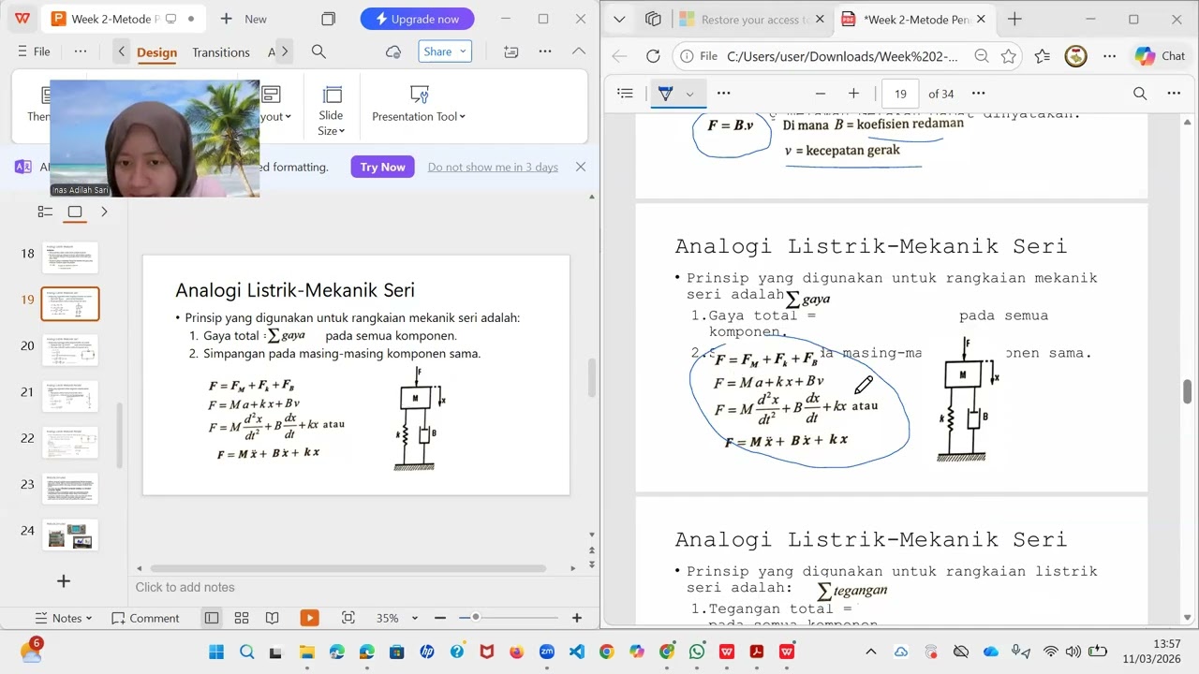This screenshot has width=1199, height=674.
Task: Click the PDF vertical scrollbar thumb
Action: point(1188,391)
